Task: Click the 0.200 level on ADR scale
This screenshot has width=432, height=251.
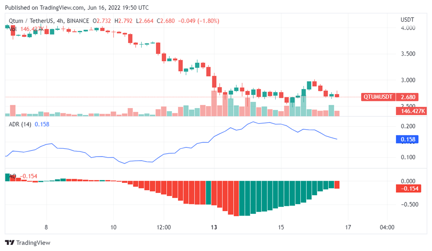Action: tap(408, 126)
